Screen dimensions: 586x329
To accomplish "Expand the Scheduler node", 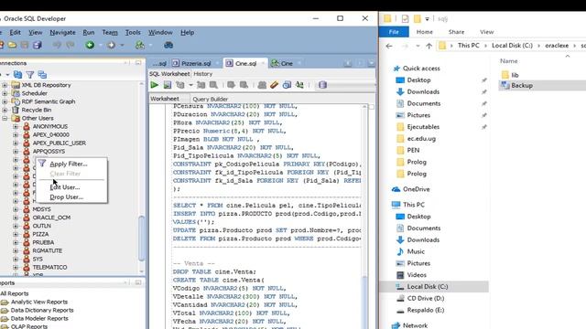I will [x=5, y=93].
